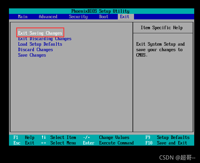Viewport: 200px width, 163px height.
Task: Click the Esc Exit hint
Action: pyautogui.click(x=24, y=143)
